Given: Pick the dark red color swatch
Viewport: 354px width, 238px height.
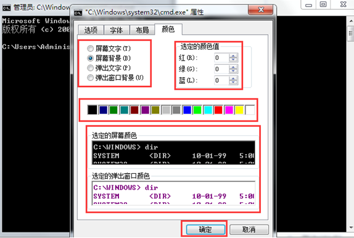Looking at the screenshot, I should (x=134, y=110).
